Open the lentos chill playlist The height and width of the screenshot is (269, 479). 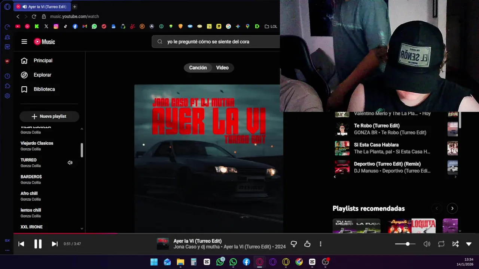(x=31, y=210)
